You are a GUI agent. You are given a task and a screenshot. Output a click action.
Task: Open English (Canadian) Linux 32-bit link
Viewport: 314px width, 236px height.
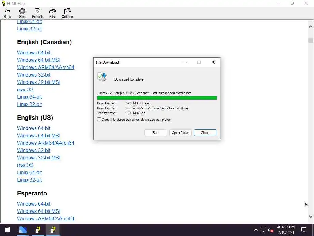pyautogui.click(x=29, y=104)
